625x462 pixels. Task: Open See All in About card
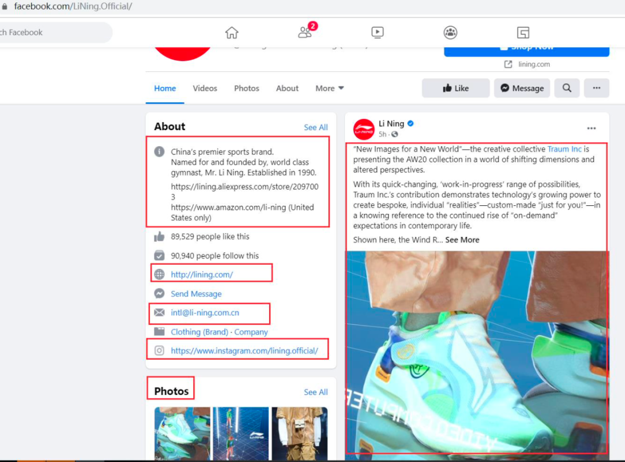click(316, 127)
